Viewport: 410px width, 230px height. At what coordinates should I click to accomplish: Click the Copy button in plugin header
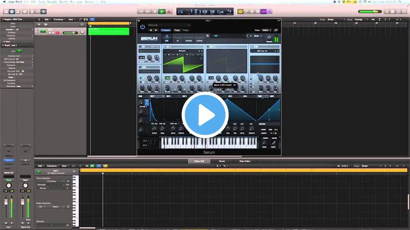(177, 30)
